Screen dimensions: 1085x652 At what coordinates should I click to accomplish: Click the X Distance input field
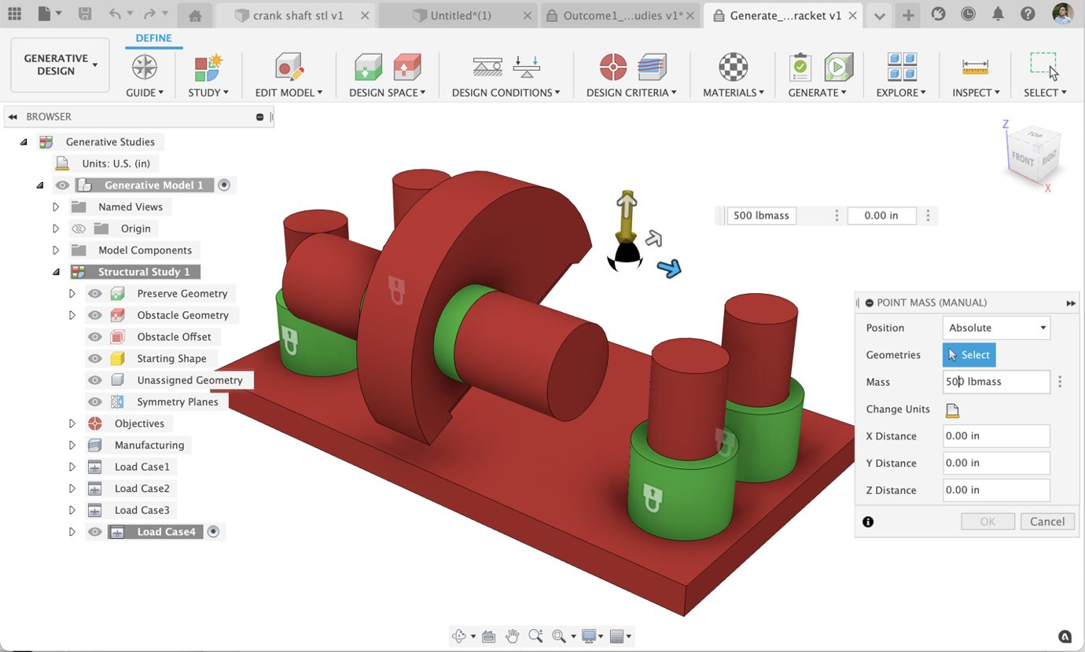coord(996,436)
